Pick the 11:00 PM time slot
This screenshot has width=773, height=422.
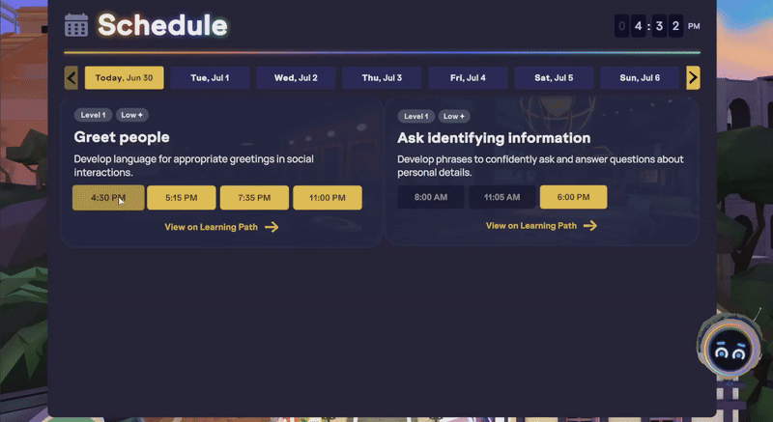[328, 198]
